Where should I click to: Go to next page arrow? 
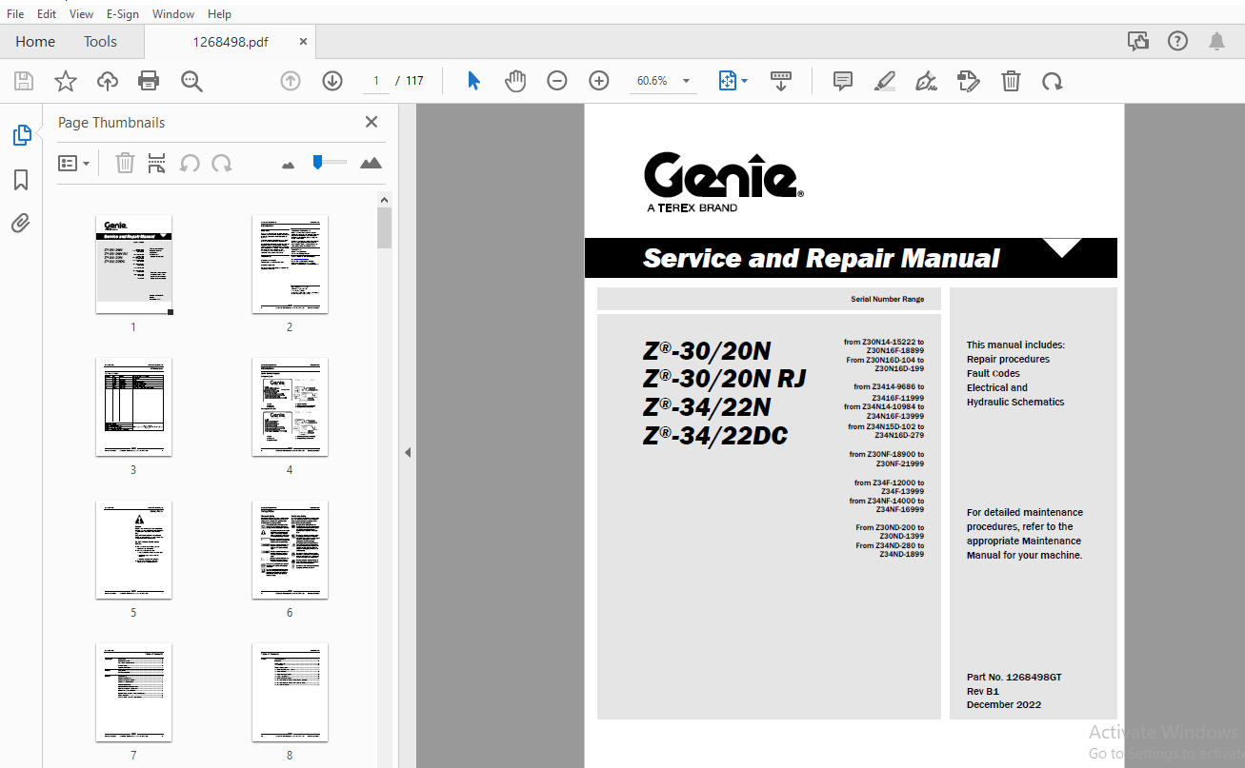pos(332,81)
